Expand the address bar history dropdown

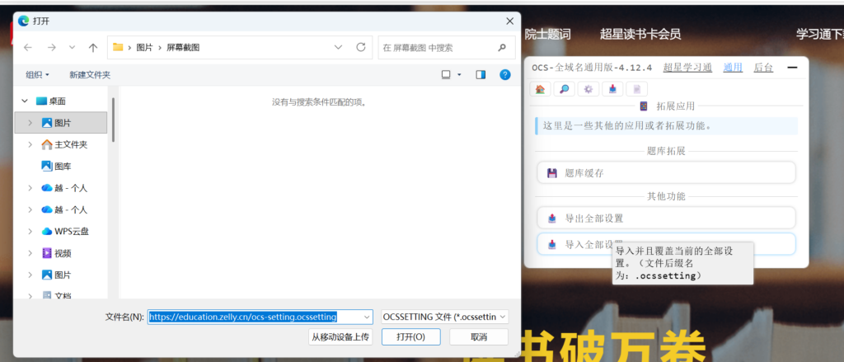[x=339, y=48]
